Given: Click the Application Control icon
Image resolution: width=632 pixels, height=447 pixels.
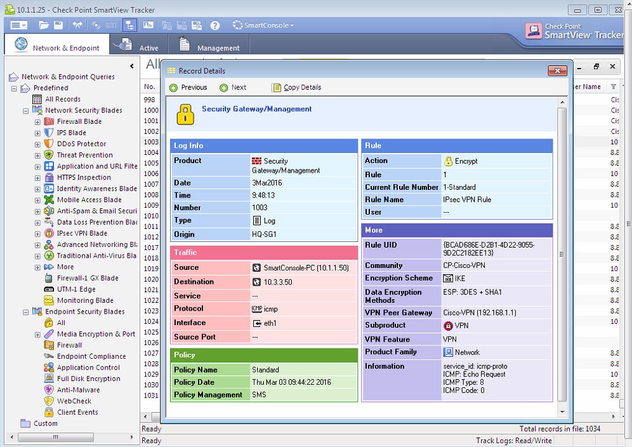Looking at the screenshot, I should point(49,368).
